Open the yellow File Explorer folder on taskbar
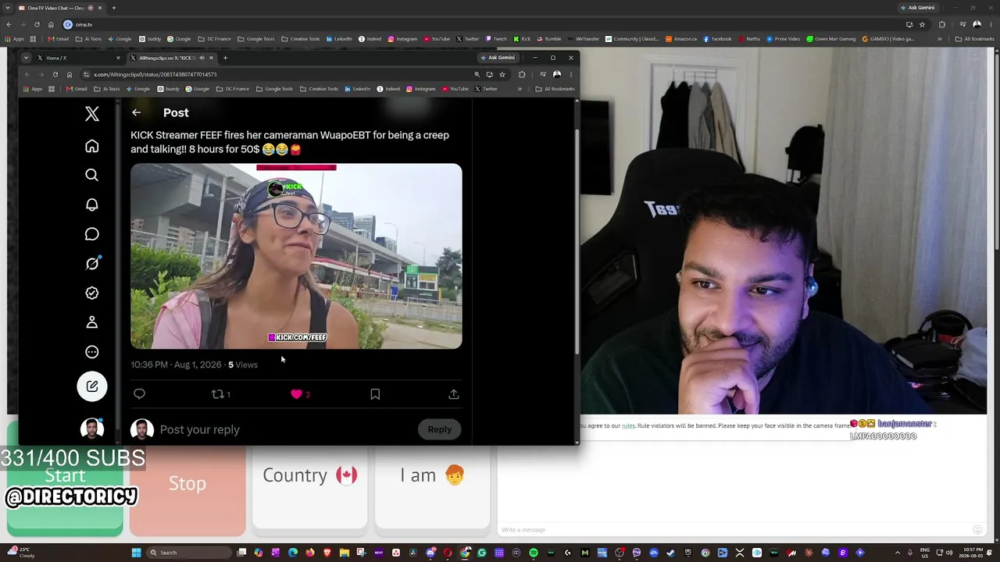This screenshot has width=1000, height=562. point(344,553)
